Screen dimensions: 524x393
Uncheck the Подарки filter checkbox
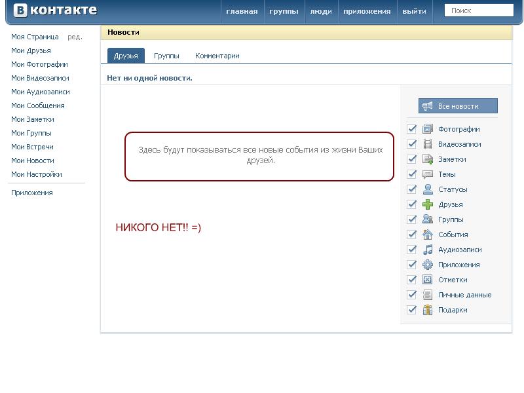pyautogui.click(x=412, y=310)
